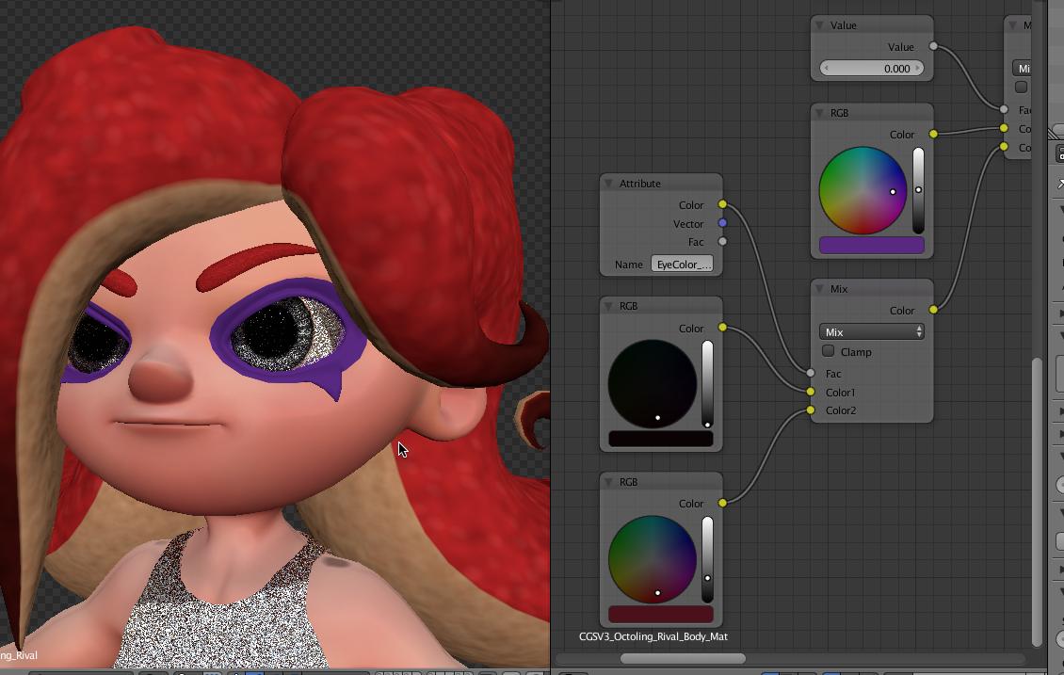Click the Mix node Color2 input socket
The image size is (1064, 675).
pos(811,410)
